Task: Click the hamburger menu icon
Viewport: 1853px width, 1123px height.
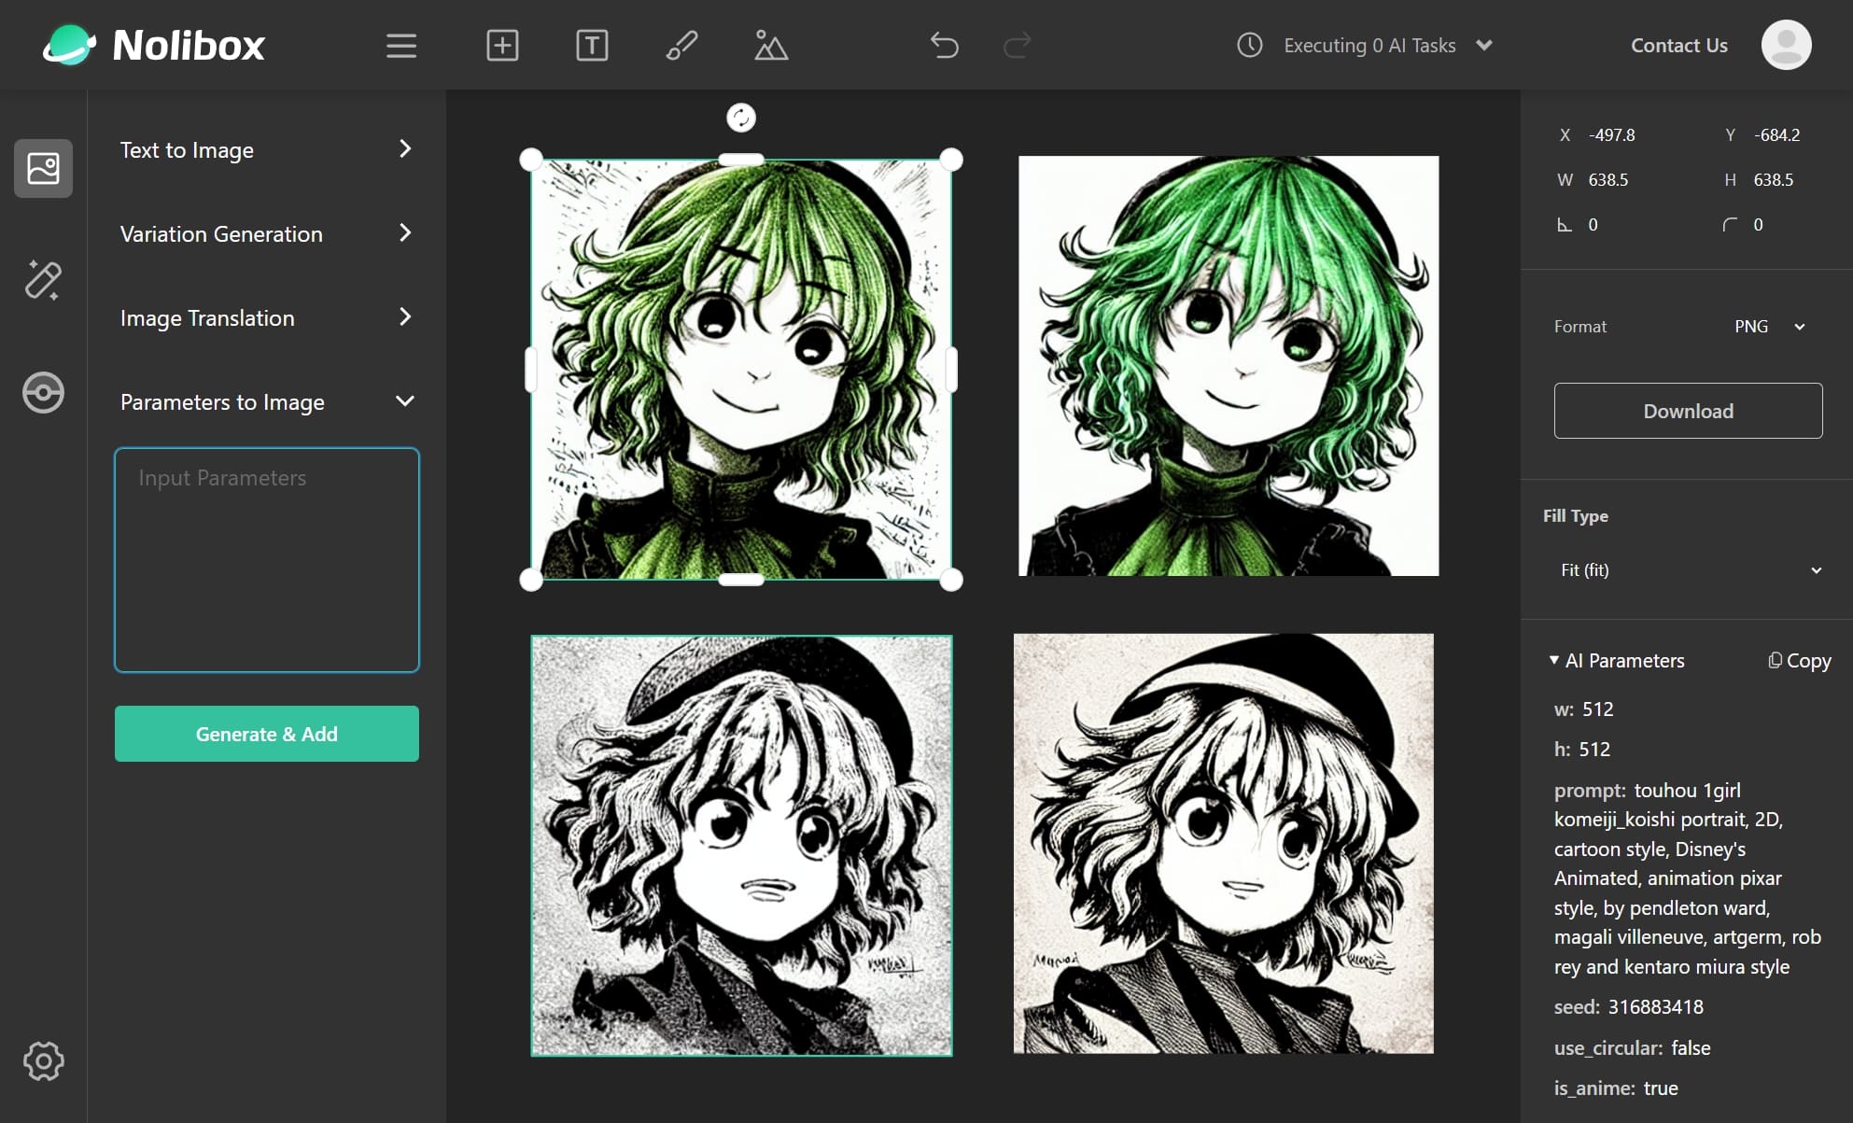Action: pyautogui.click(x=401, y=46)
